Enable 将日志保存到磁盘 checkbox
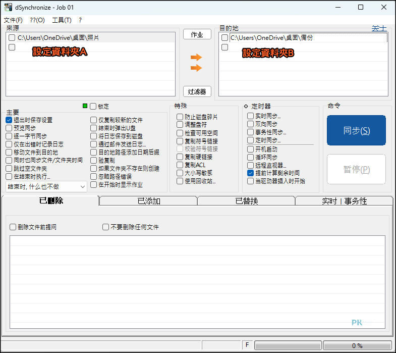Viewport: 396px width, 353px height. (x=94, y=136)
